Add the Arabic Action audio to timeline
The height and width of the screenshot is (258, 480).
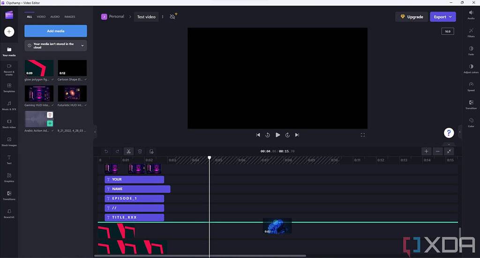tap(50, 123)
